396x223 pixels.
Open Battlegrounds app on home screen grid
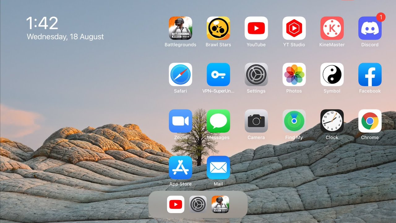point(180,28)
